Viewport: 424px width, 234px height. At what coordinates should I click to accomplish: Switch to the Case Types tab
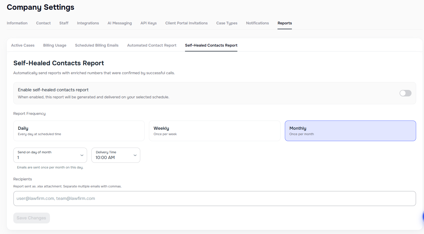tap(227, 23)
